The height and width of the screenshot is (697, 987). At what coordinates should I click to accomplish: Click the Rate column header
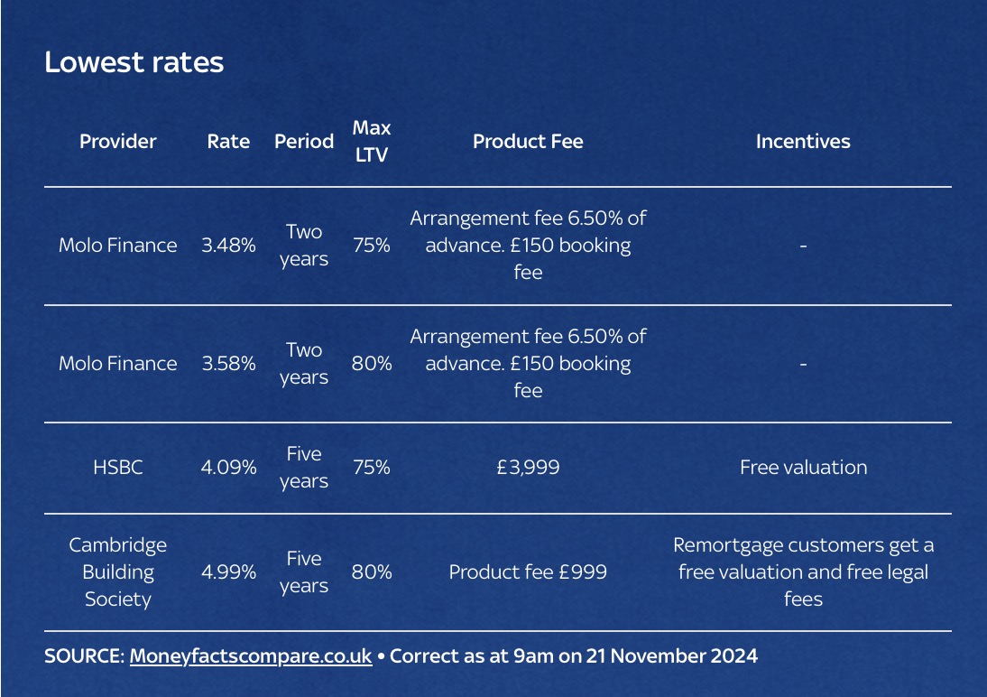(228, 142)
